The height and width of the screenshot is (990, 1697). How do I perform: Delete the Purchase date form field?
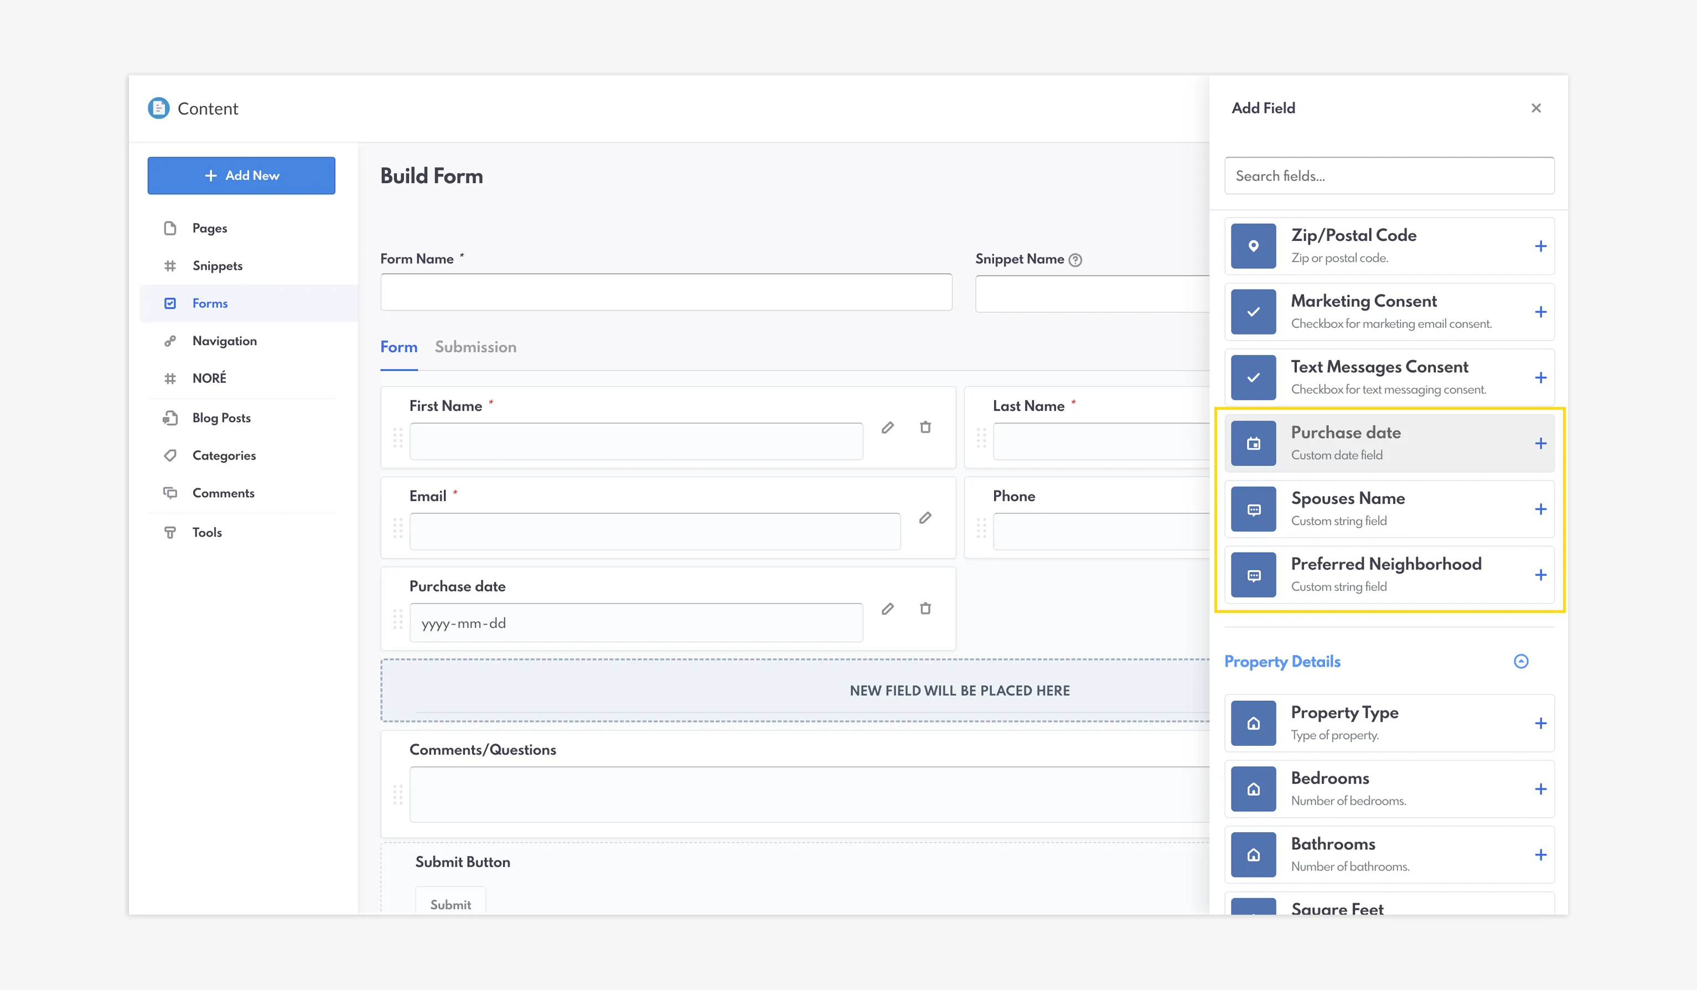click(x=925, y=609)
